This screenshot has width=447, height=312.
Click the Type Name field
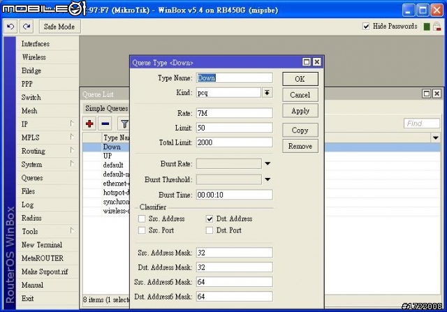coord(235,78)
